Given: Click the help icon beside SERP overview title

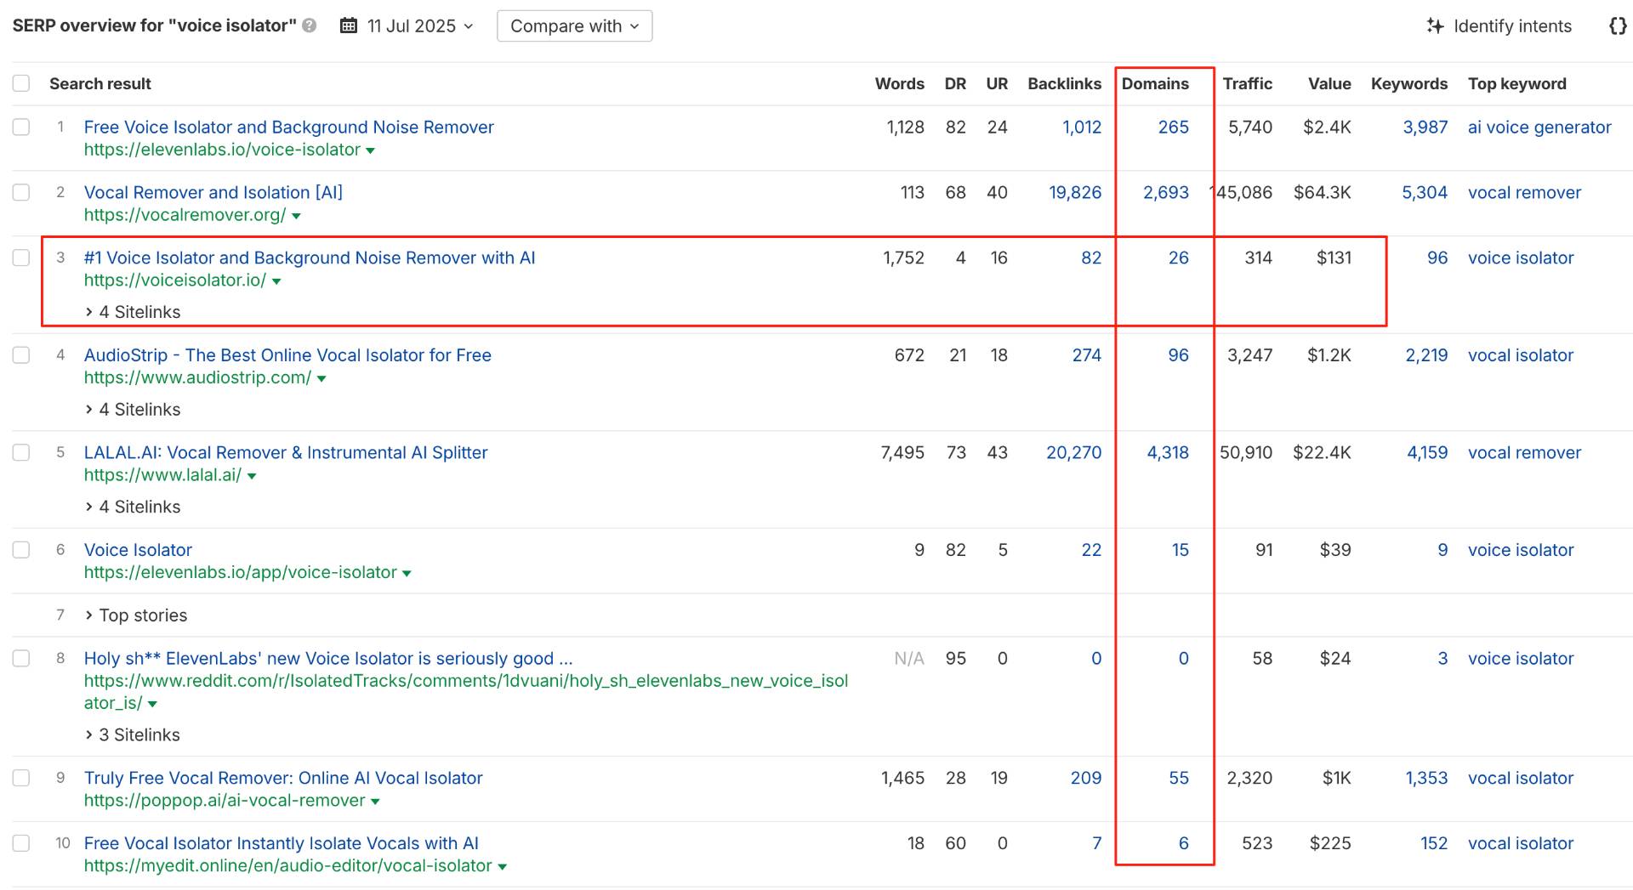Looking at the screenshot, I should pos(310,26).
